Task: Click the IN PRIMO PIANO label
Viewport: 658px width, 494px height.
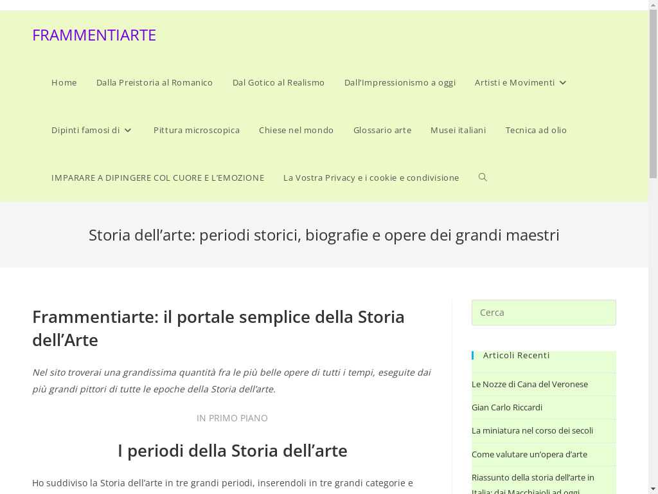Action: (232, 418)
